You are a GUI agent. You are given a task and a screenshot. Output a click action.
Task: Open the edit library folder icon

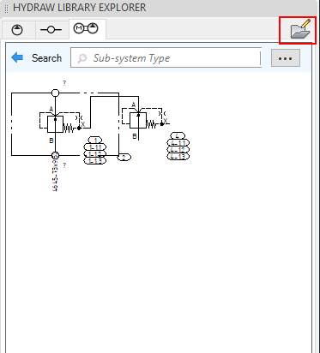pos(299,30)
